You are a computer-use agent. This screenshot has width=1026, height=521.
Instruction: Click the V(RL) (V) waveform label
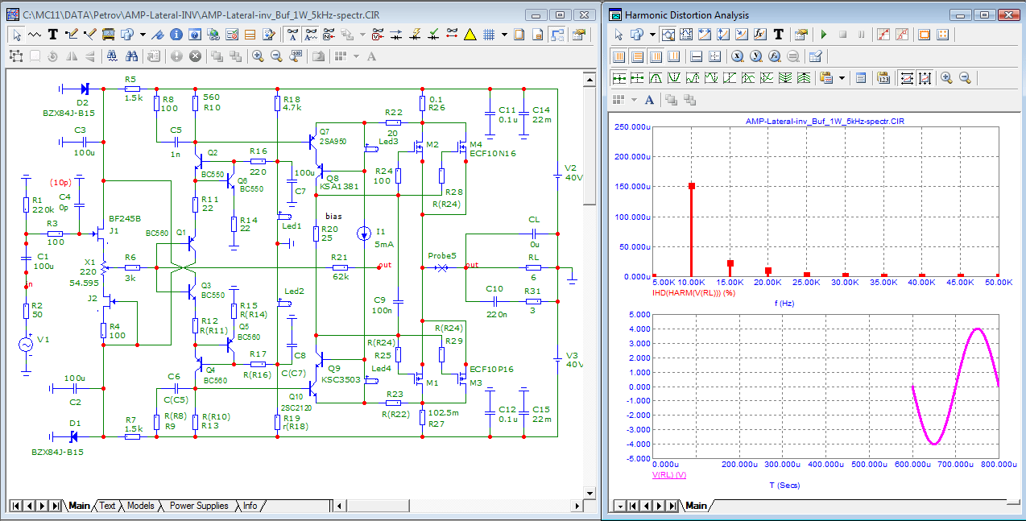[x=668, y=475]
